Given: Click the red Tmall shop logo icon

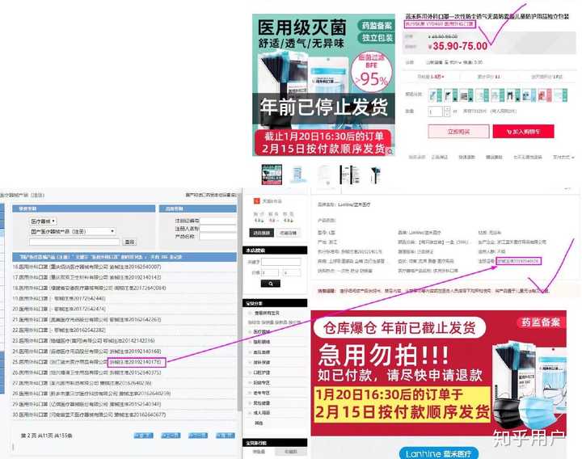Looking at the screenshot, I should pos(256,201).
